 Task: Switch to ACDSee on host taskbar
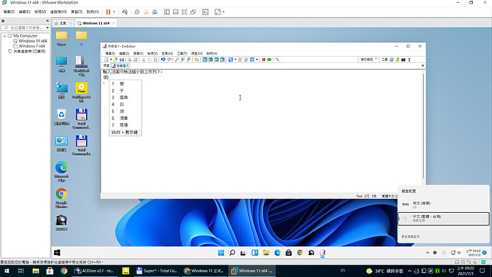pyautogui.click(x=94, y=271)
